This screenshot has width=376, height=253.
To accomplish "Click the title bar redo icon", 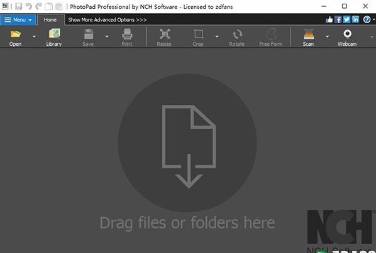I will click(38, 6).
